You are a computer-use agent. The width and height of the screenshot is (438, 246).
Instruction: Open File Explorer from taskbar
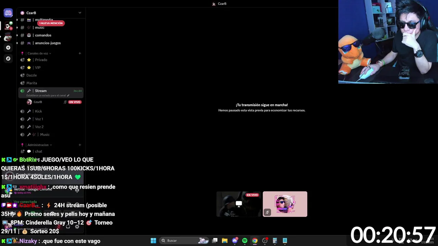[x=224, y=241]
